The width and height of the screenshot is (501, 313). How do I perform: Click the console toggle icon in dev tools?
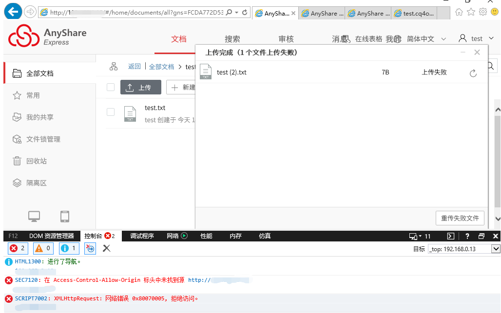pyautogui.click(x=450, y=236)
